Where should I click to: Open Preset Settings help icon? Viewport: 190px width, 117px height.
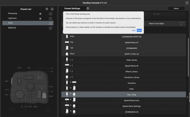(88, 8)
